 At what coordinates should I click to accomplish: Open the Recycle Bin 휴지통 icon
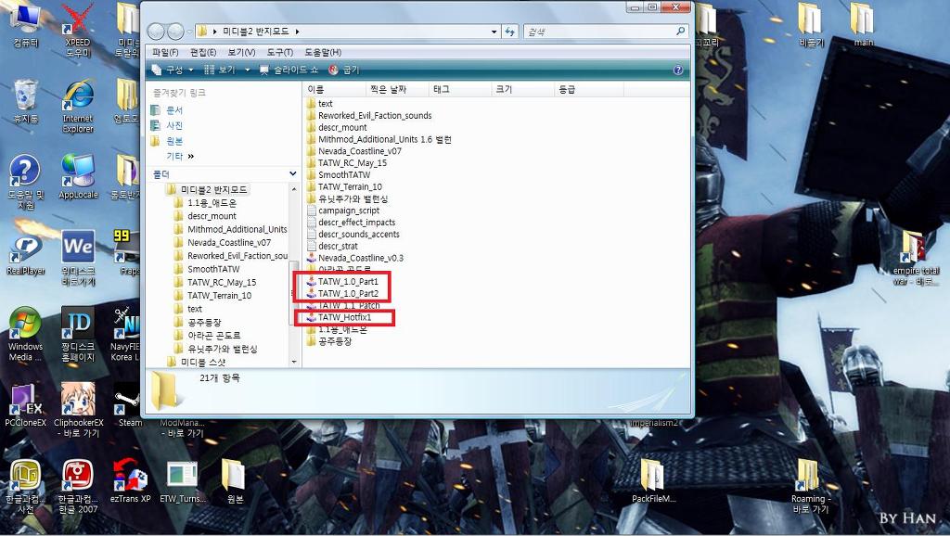click(x=25, y=101)
